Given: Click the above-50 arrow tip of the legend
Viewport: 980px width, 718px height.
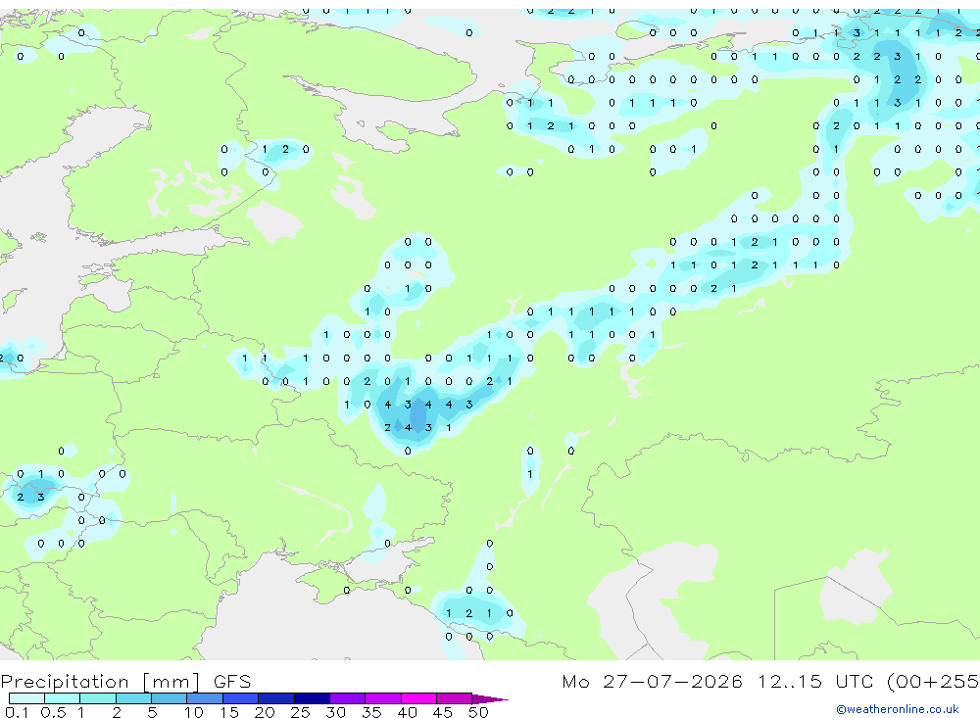Looking at the screenshot, I should click(489, 699).
